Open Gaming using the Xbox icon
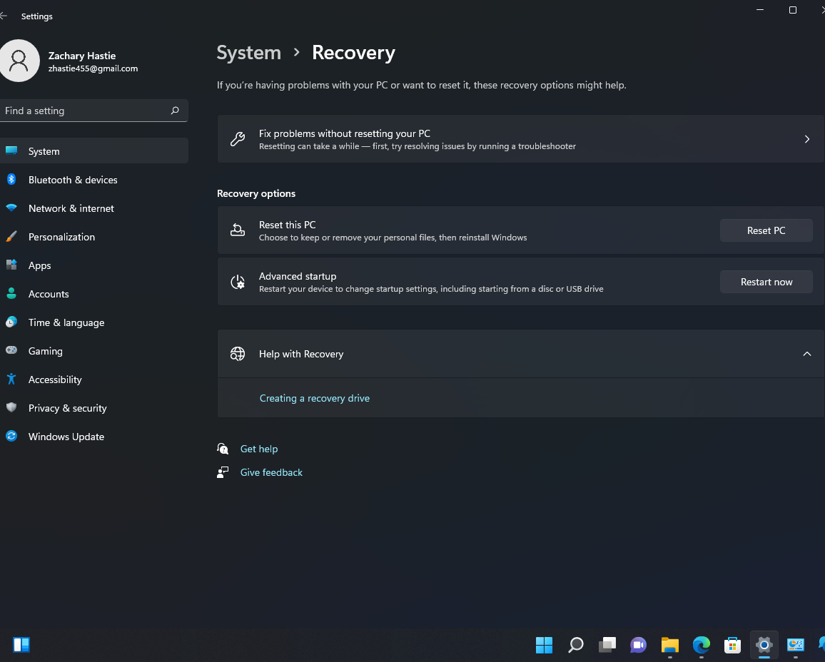The width and height of the screenshot is (825, 662). [x=12, y=351]
